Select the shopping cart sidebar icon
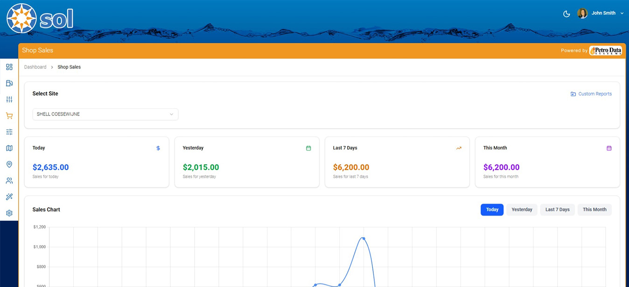 [9, 116]
